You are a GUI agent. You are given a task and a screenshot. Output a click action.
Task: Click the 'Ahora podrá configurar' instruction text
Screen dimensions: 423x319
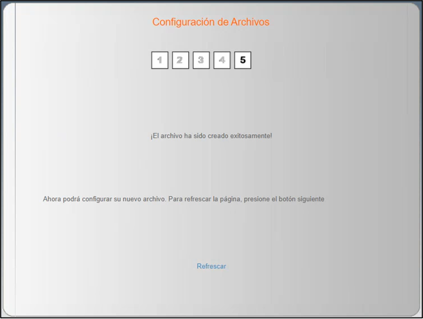80,199
